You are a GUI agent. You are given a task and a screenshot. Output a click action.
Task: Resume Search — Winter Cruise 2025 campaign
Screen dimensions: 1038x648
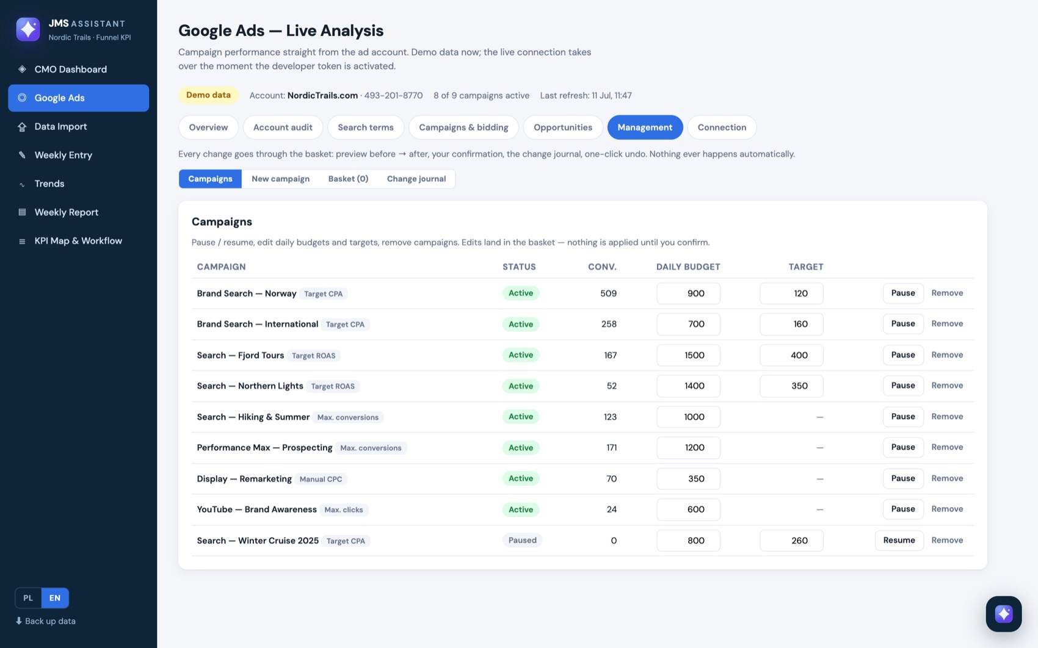click(x=899, y=541)
